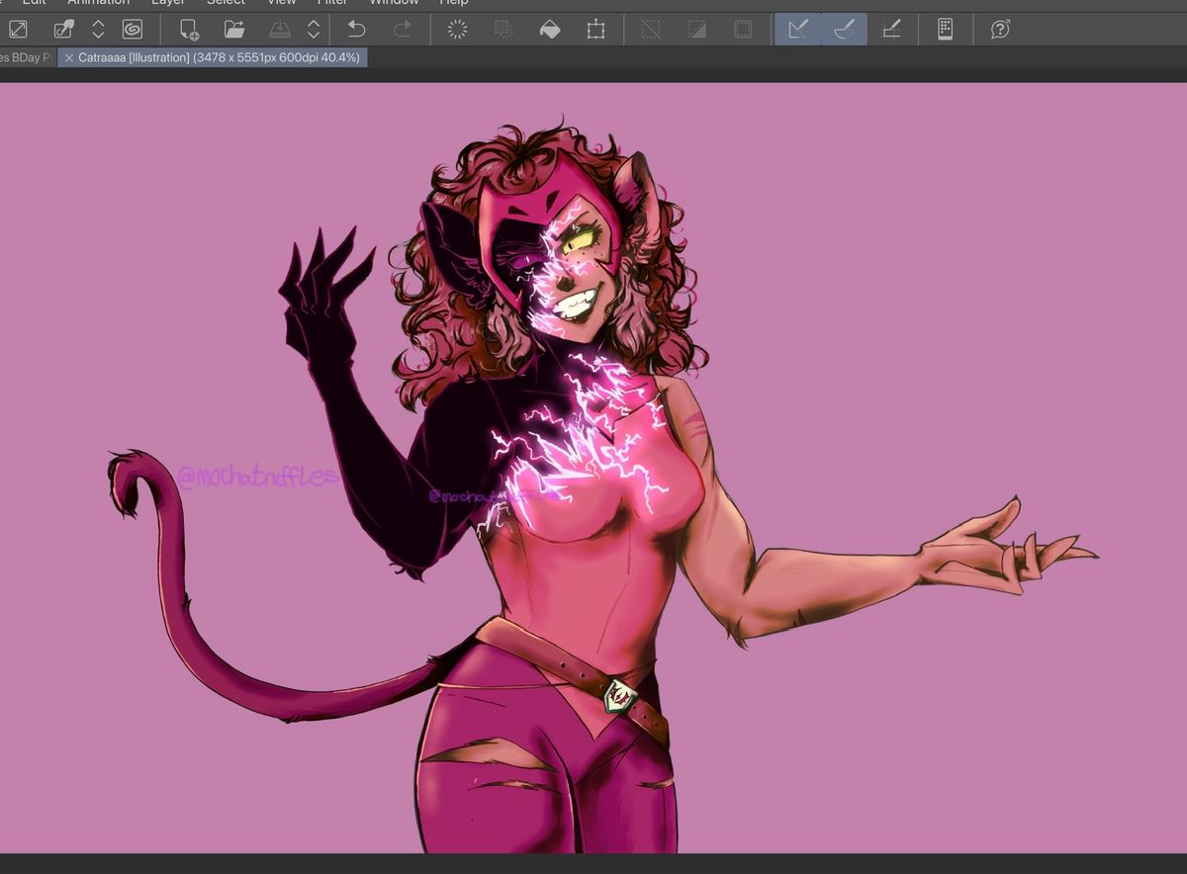Switch to the 'es BDay P' canvas tab
This screenshot has height=874, width=1187.
pos(27,58)
